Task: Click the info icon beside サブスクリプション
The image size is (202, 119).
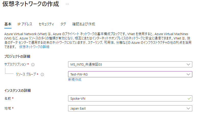Action: 33,65
